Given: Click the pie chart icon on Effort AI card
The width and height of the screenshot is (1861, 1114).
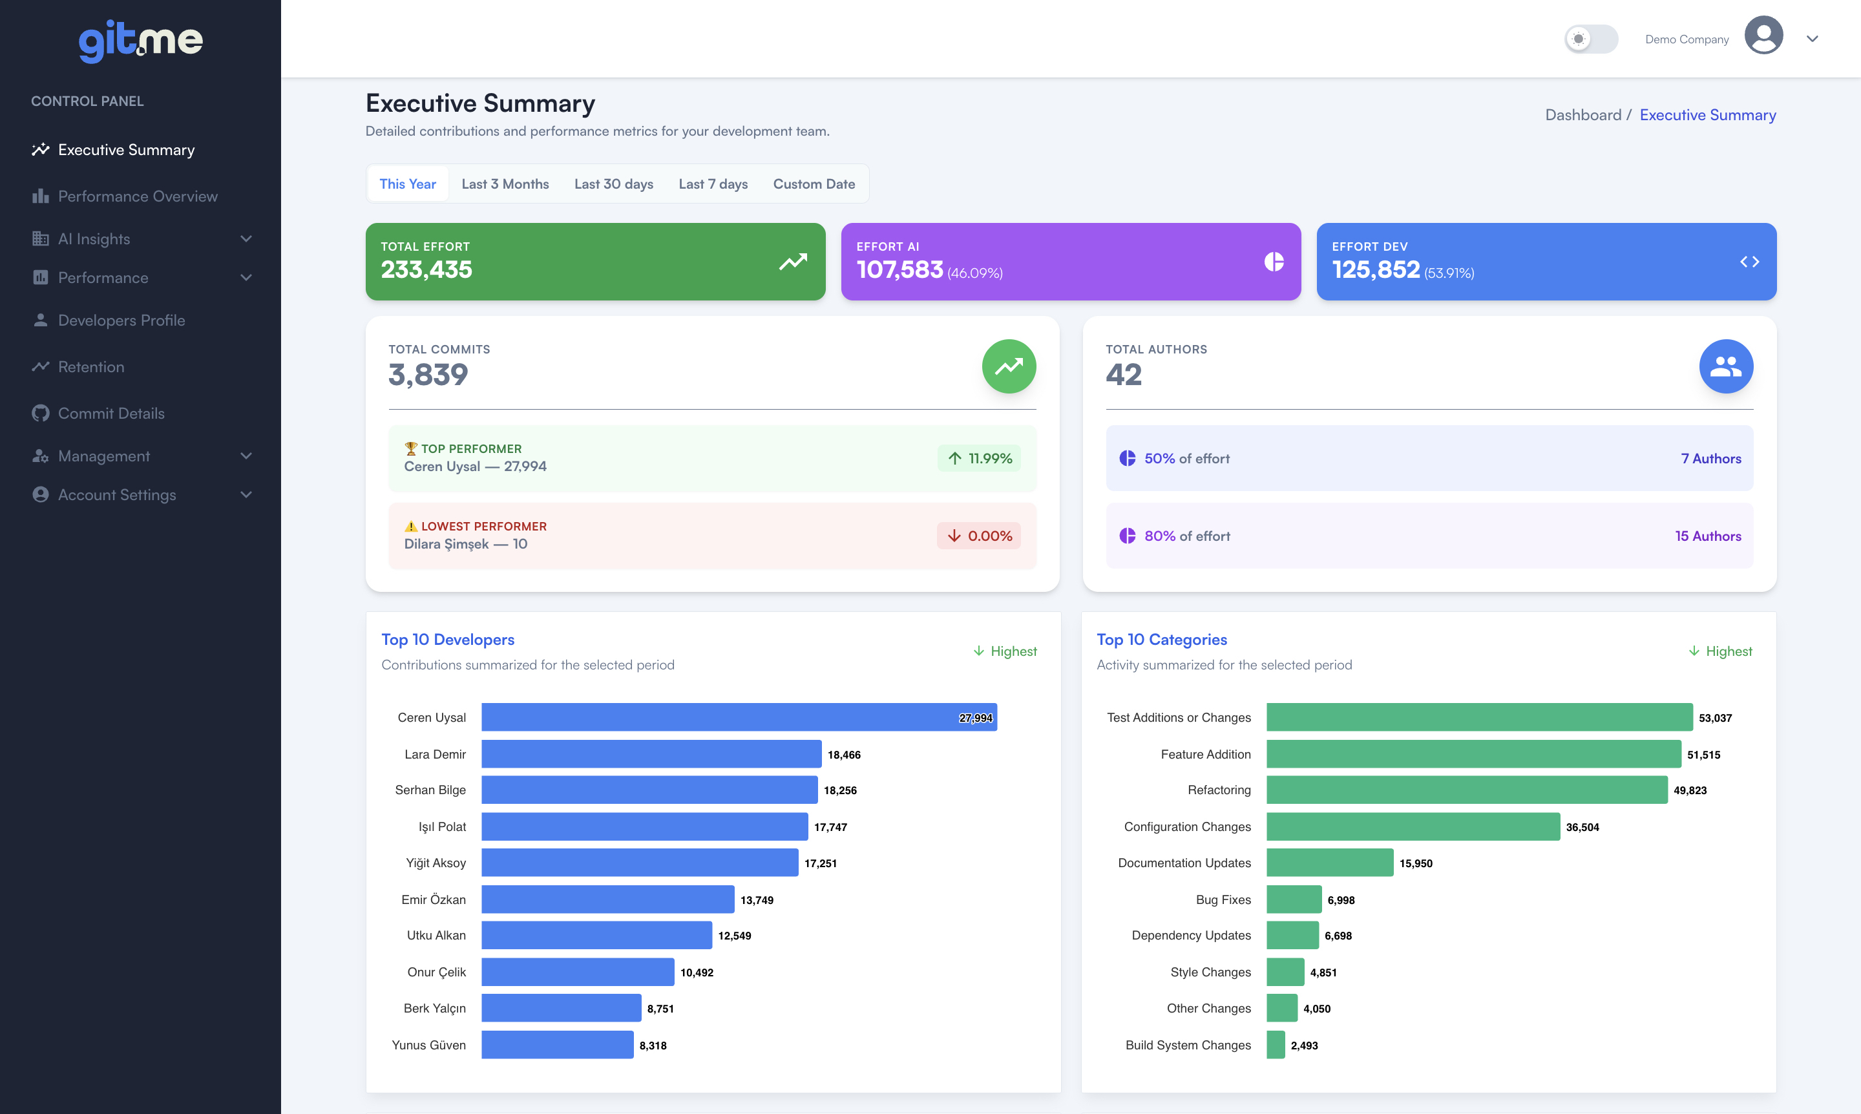Looking at the screenshot, I should [x=1273, y=262].
